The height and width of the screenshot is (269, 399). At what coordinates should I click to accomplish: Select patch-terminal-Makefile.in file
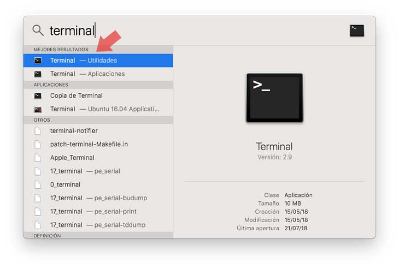pos(98,144)
